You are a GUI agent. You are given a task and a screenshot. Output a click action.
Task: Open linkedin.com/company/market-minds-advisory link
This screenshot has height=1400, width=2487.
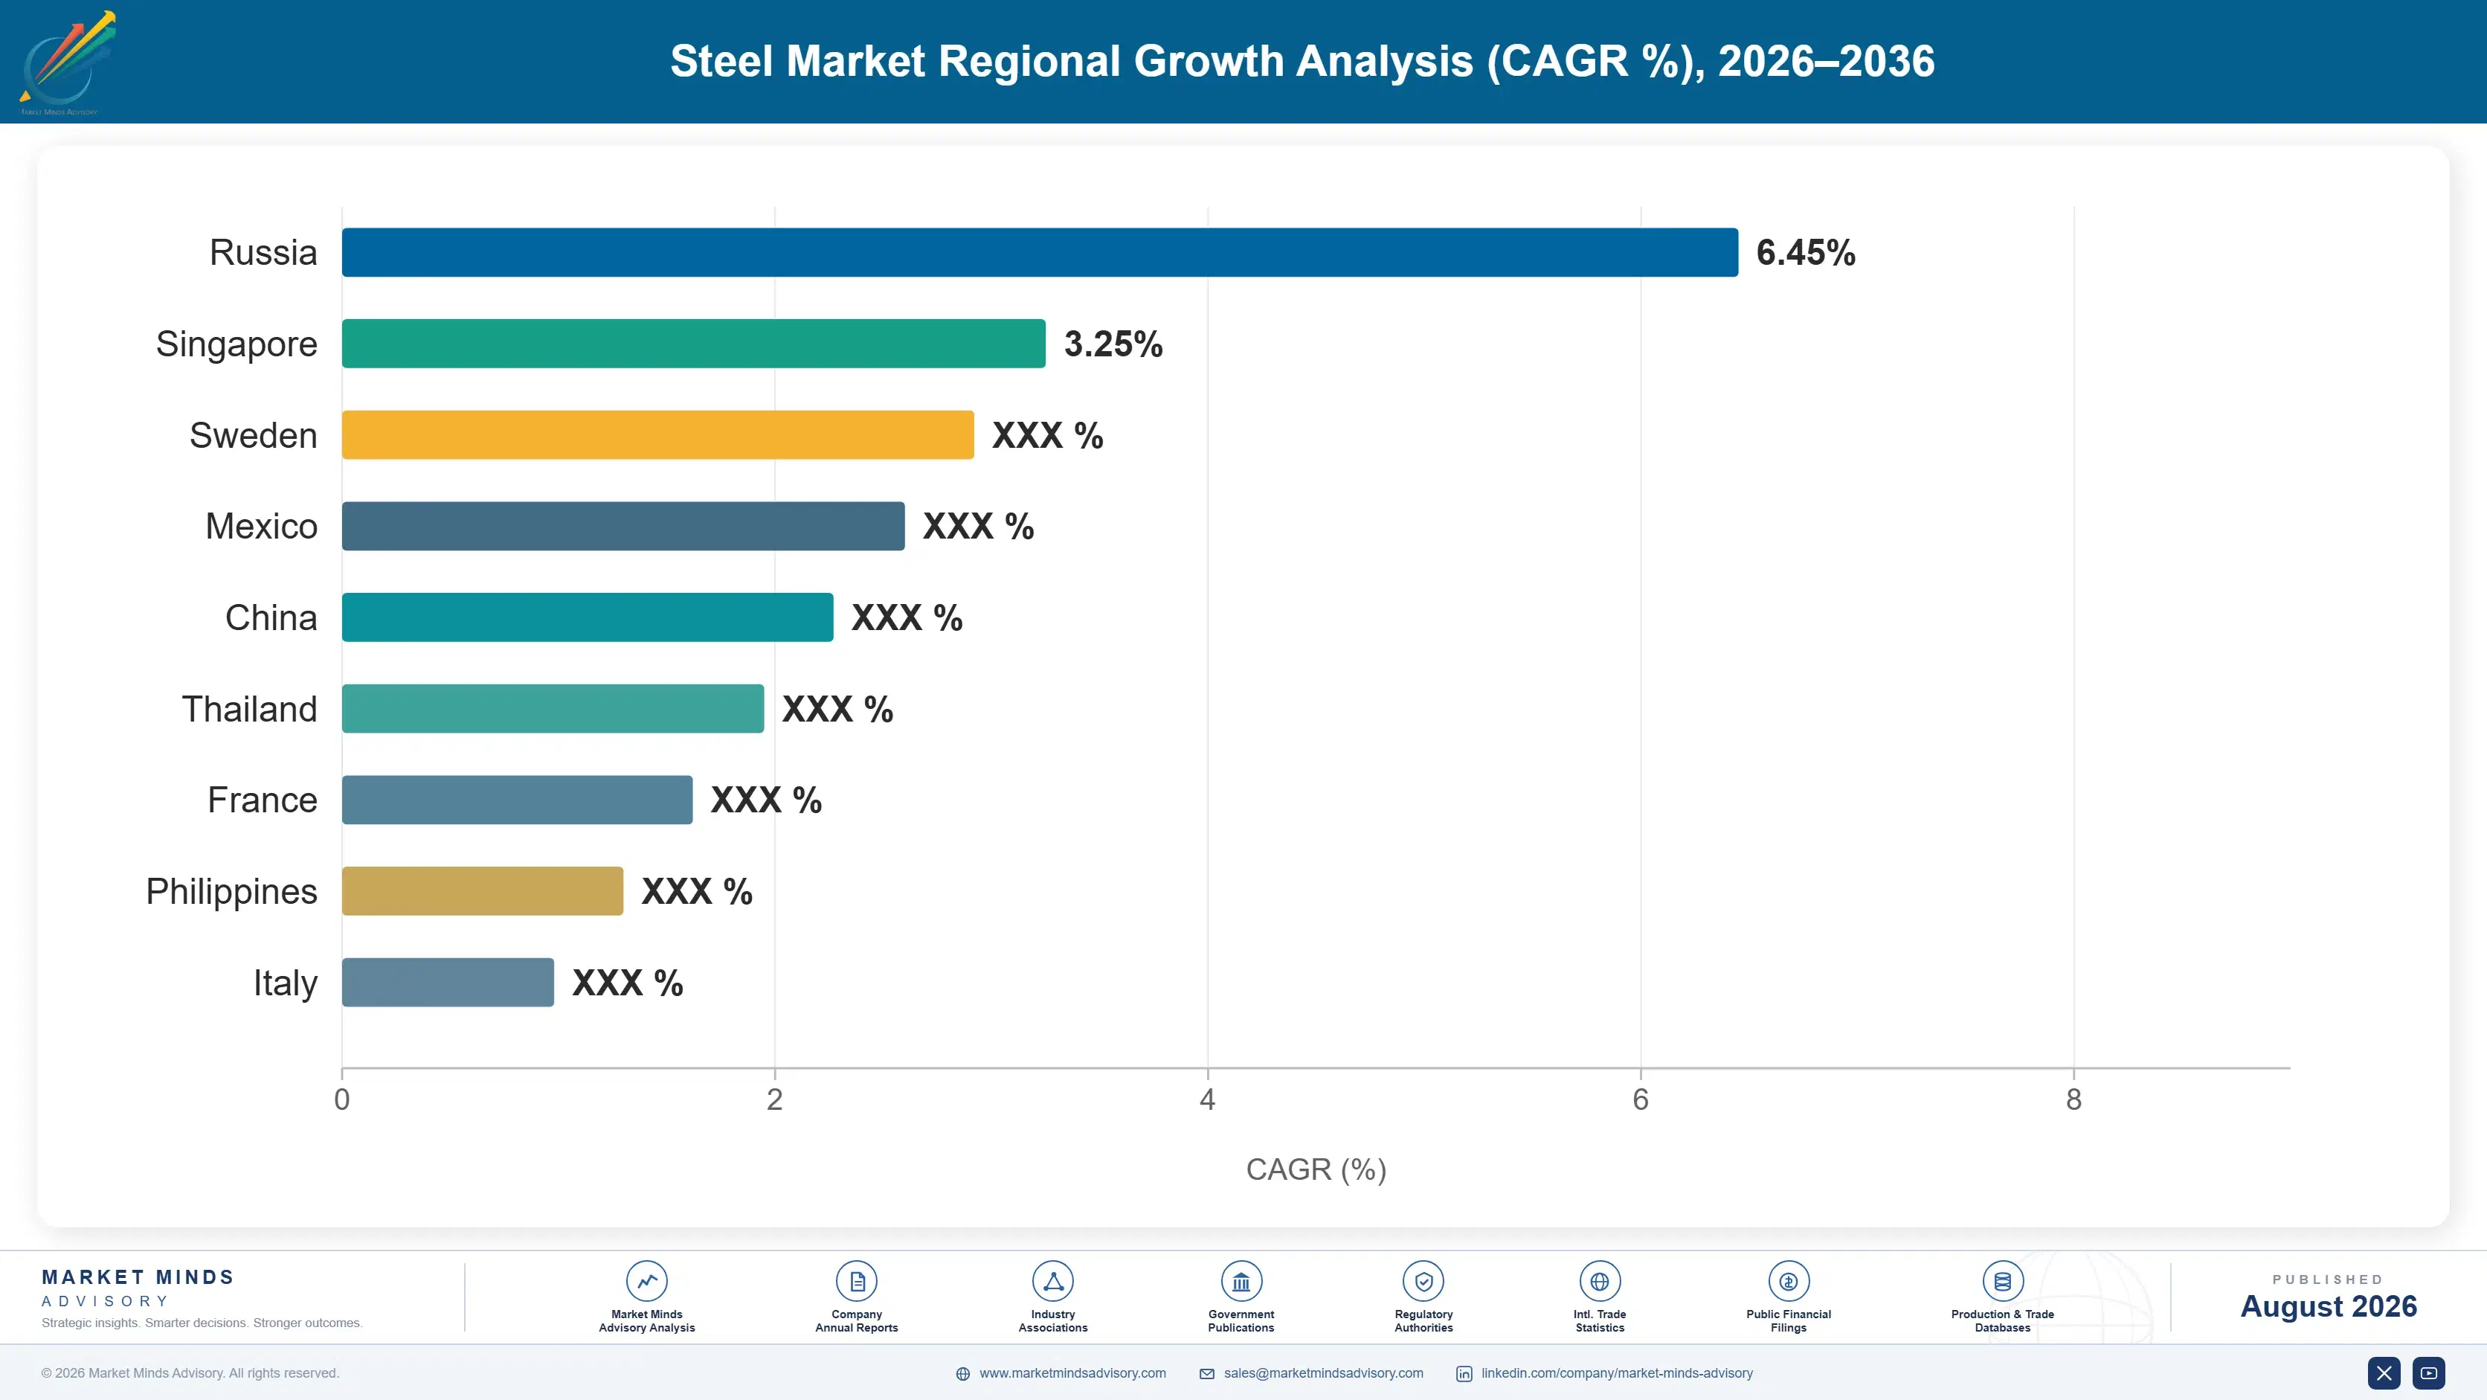(x=1617, y=1373)
